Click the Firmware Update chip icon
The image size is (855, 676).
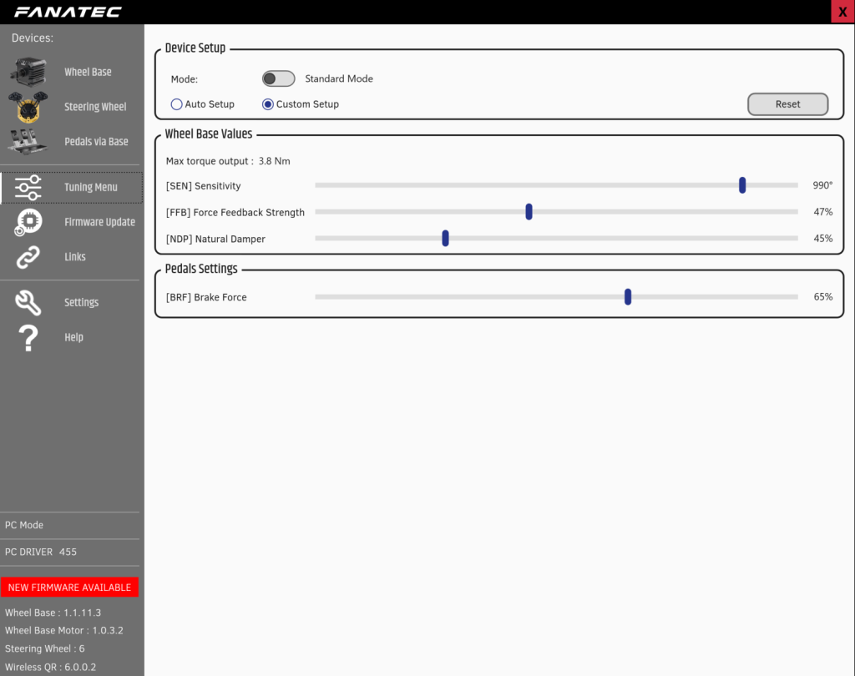coord(28,223)
